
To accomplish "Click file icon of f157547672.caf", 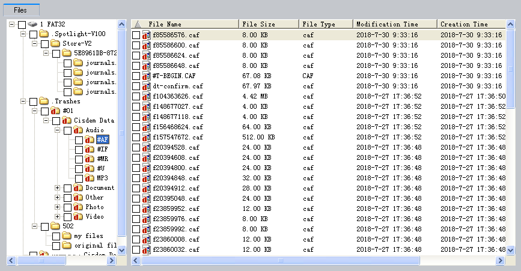I will 147,137.
